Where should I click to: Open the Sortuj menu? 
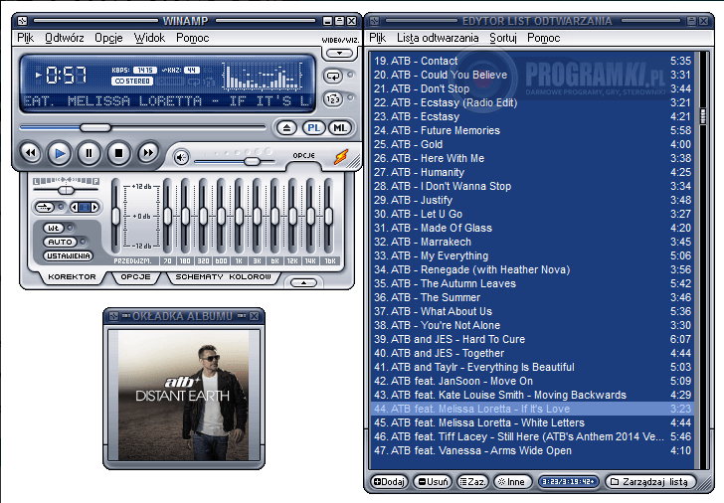(503, 38)
